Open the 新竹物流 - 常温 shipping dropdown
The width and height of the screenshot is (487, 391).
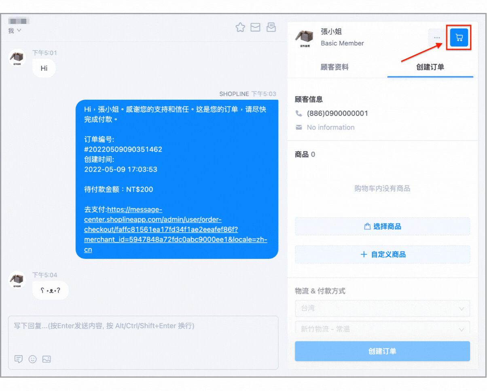pyautogui.click(x=382, y=328)
